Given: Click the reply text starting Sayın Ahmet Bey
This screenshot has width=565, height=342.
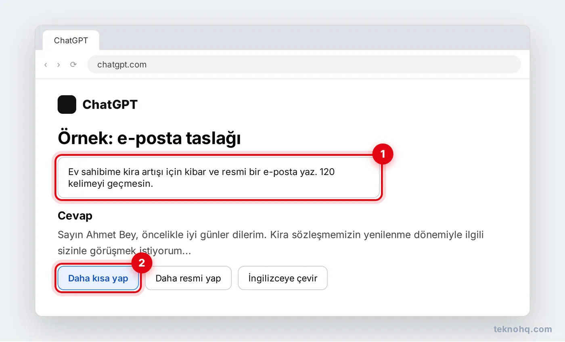Looking at the screenshot, I should tap(271, 243).
